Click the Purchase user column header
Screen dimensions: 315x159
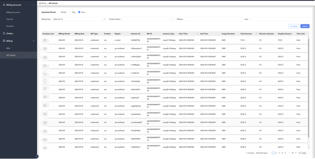tap(48, 34)
